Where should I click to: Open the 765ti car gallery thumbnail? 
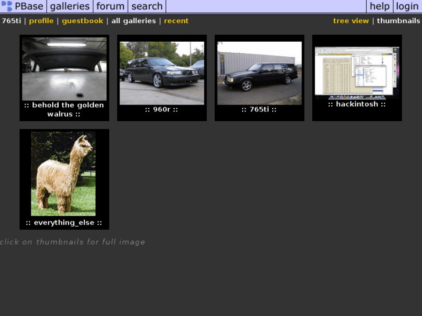pyautogui.click(x=259, y=72)
